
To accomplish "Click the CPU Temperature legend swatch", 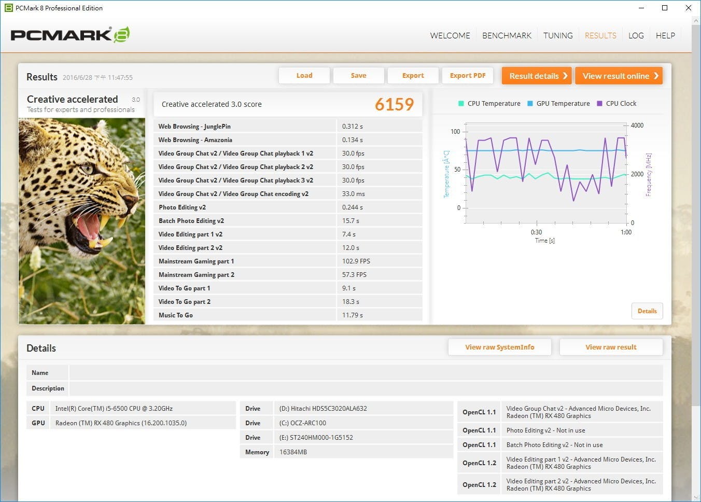I will click(x=461, y=103).
